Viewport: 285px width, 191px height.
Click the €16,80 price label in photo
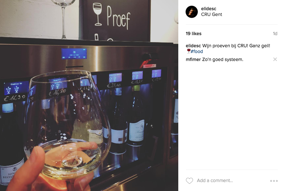(x=58, y=93)
